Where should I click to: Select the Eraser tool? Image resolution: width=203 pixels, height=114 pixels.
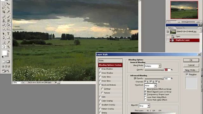click(4, 25)
